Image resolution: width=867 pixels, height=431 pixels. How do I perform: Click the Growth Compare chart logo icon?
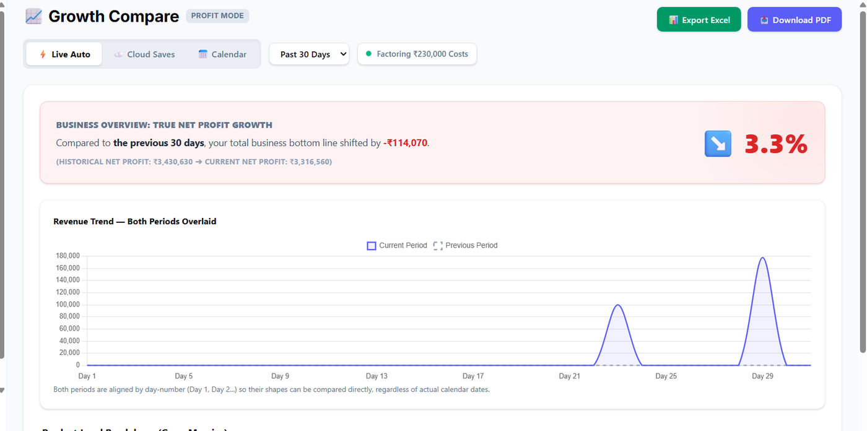(x=33, y=17)
